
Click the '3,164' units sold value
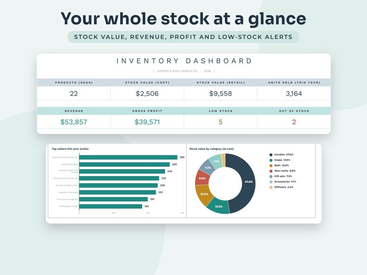tap(294, 94)
